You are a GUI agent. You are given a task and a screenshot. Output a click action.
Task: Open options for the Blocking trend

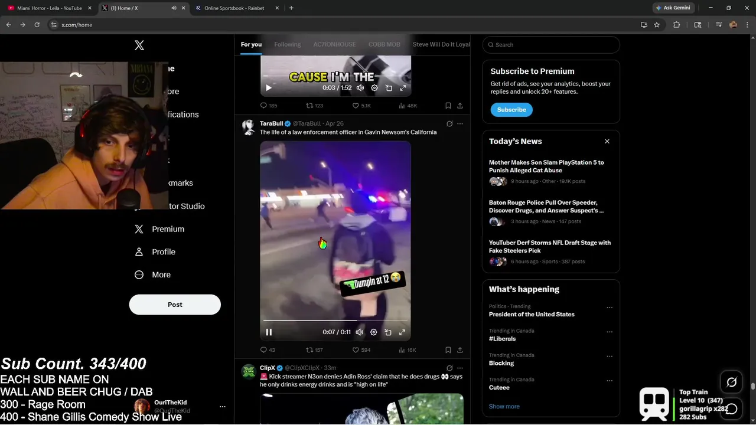click(610, 357)
